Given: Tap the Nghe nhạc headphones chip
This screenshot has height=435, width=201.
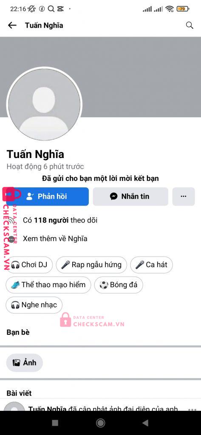Looking at the screenshot, I should 34,305.
